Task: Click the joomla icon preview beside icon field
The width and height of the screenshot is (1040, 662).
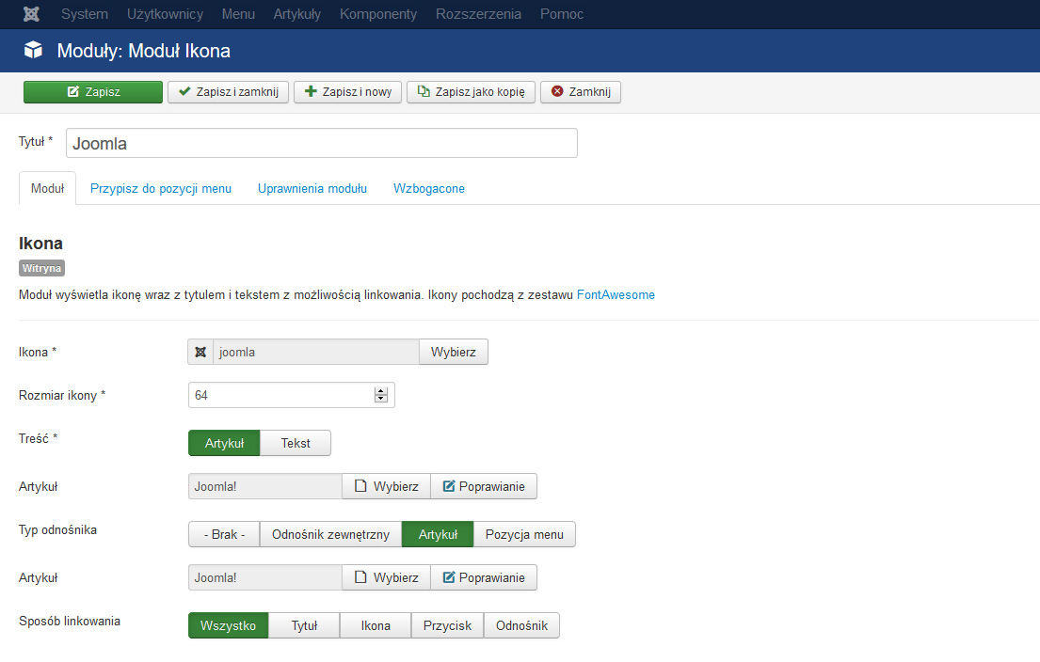Action: 200,352
